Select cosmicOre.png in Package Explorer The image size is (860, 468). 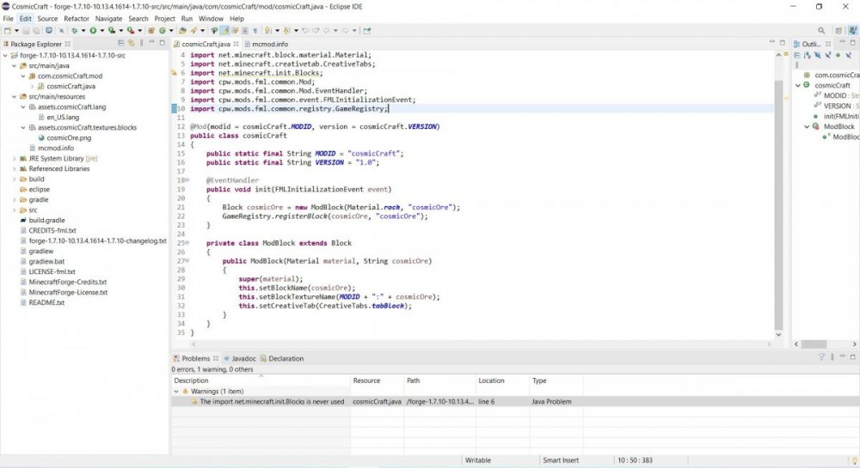click(64, 138)
